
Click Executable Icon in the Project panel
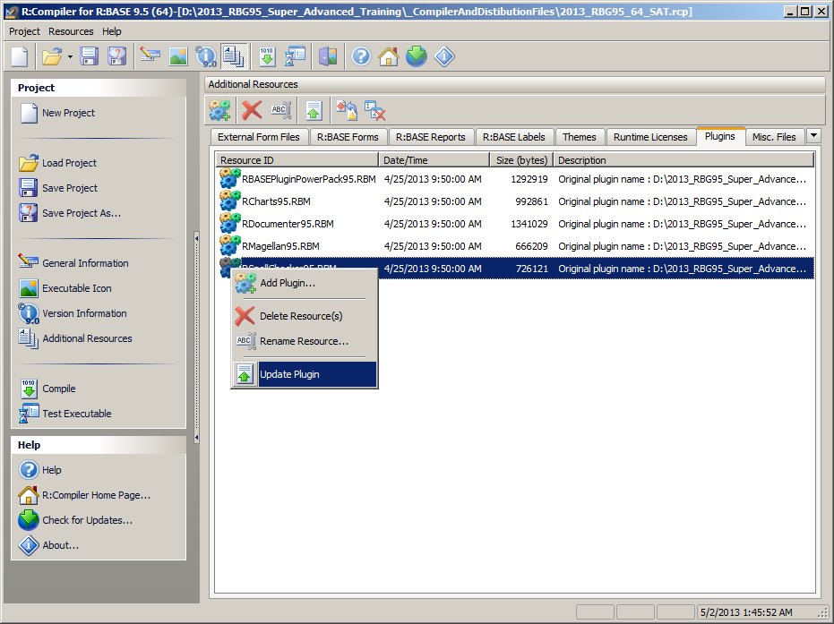coord(78,288)
